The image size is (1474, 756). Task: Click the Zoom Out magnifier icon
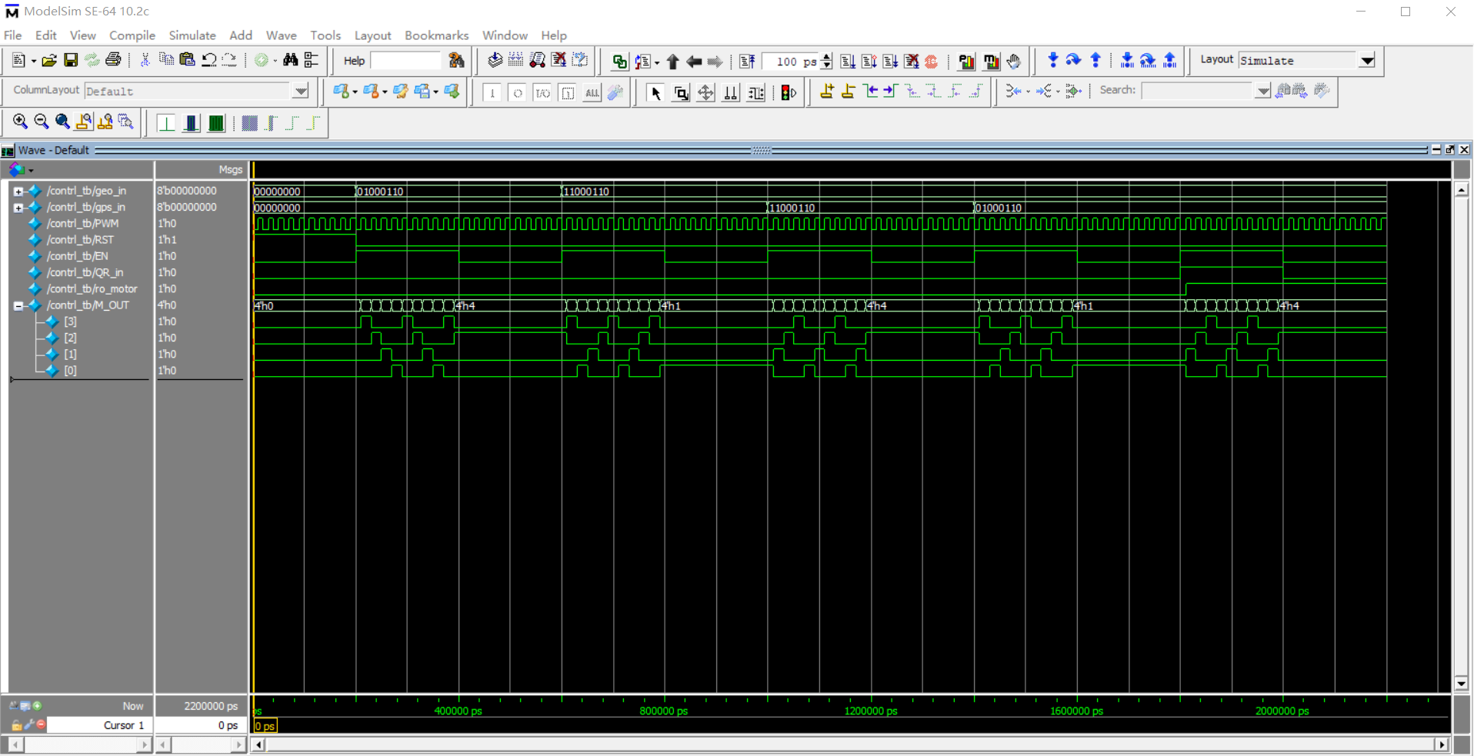[x=42, y=122]
